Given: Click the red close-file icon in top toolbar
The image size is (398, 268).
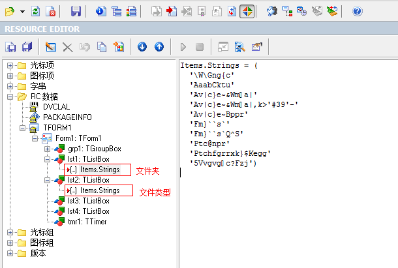Looking at the screenshot, I should click(51, 11).
